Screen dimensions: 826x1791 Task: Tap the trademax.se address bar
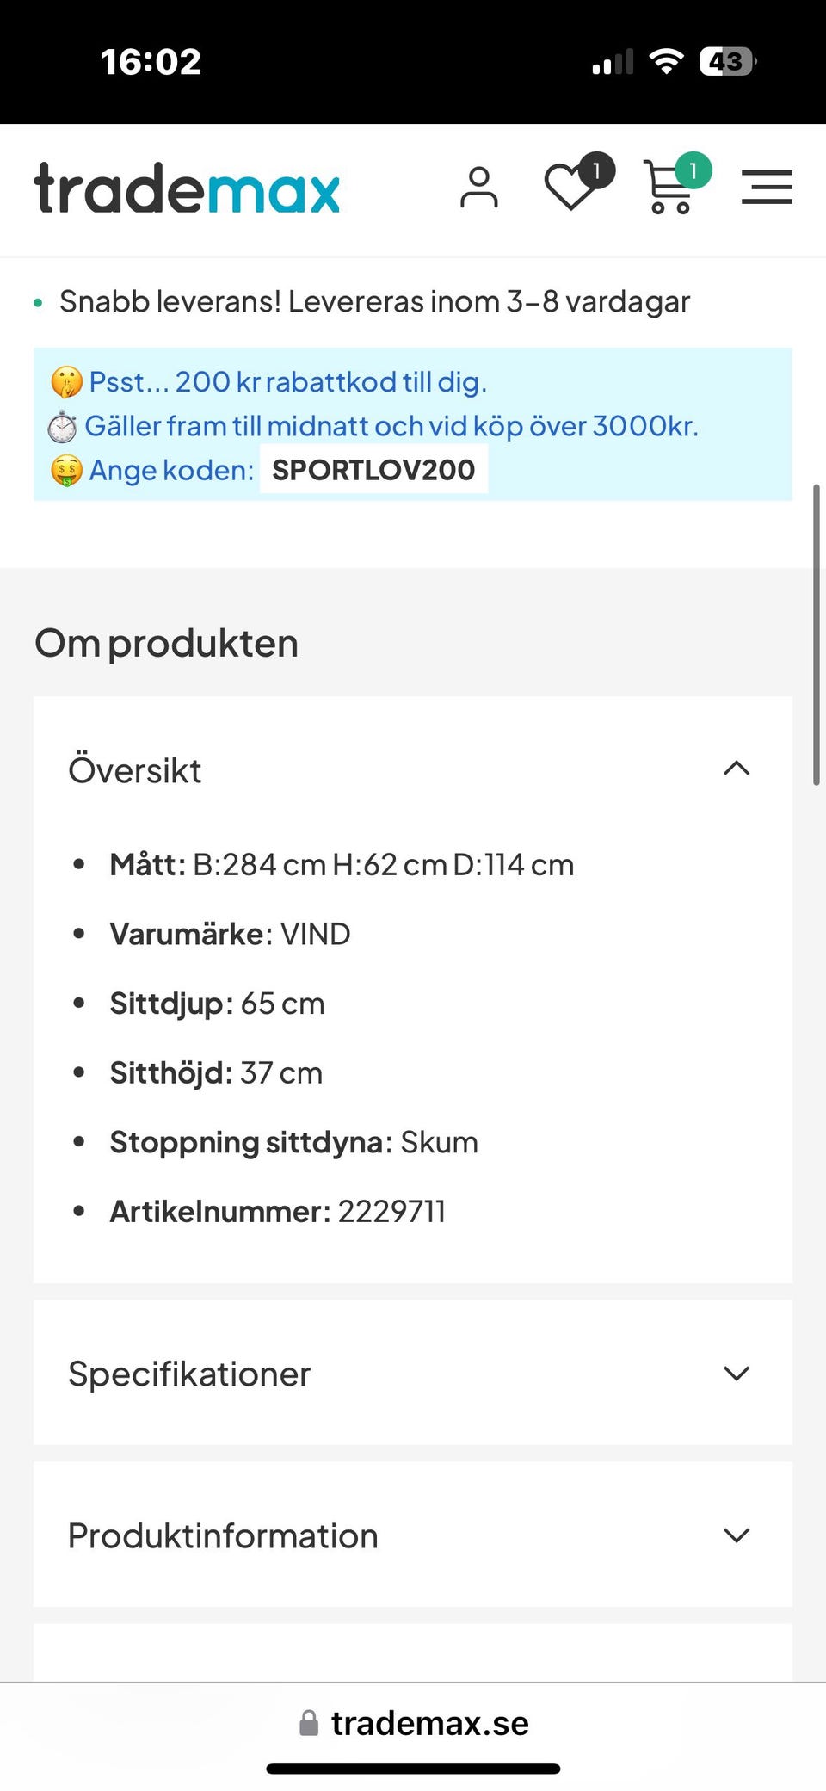click(x=430, y=1722)
